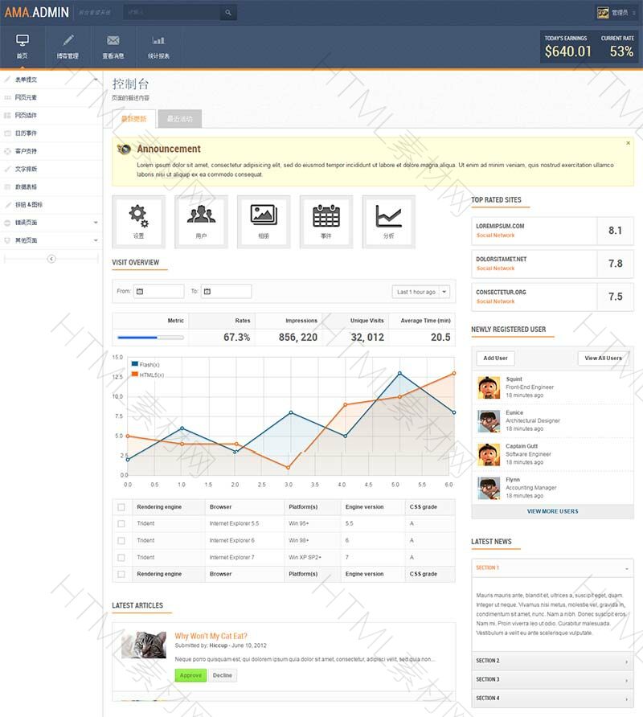Click the green Approve button
This screenshot has height=717, width=643.
[190, 675]
